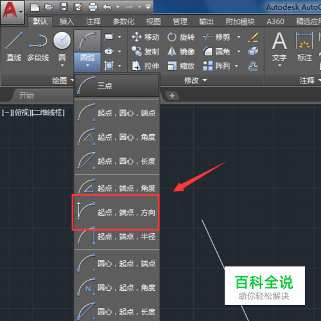
Task: Click the Open file folder icon
Action: point(49,7)
